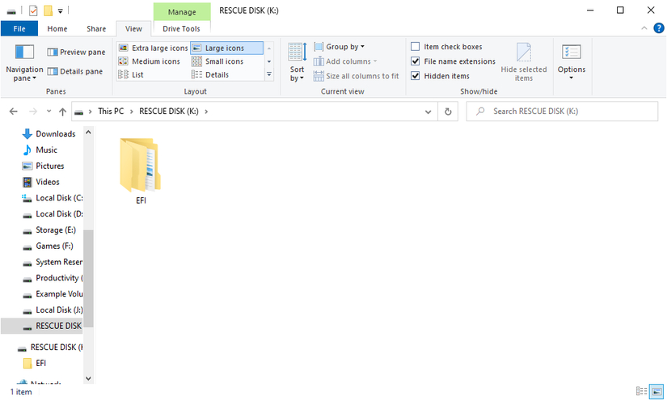
Task: Click the address bar chevron after RESCUE DISK
Action: [x=206, y=112]
